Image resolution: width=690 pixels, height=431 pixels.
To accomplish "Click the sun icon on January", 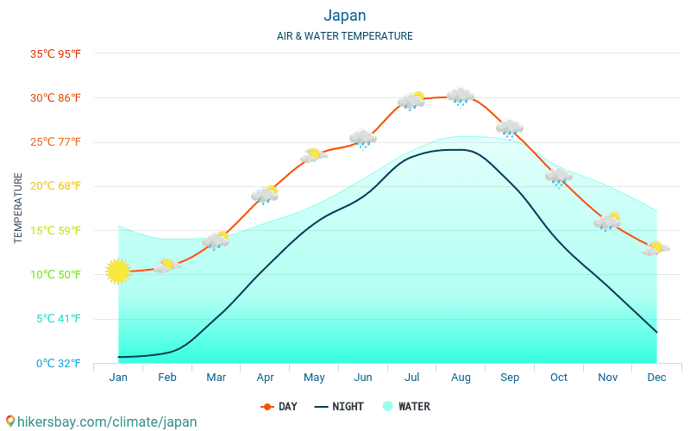I will (x=118, y=272).
